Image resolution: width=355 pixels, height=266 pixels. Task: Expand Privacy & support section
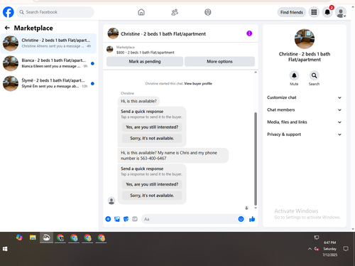(x=305, y=134)
